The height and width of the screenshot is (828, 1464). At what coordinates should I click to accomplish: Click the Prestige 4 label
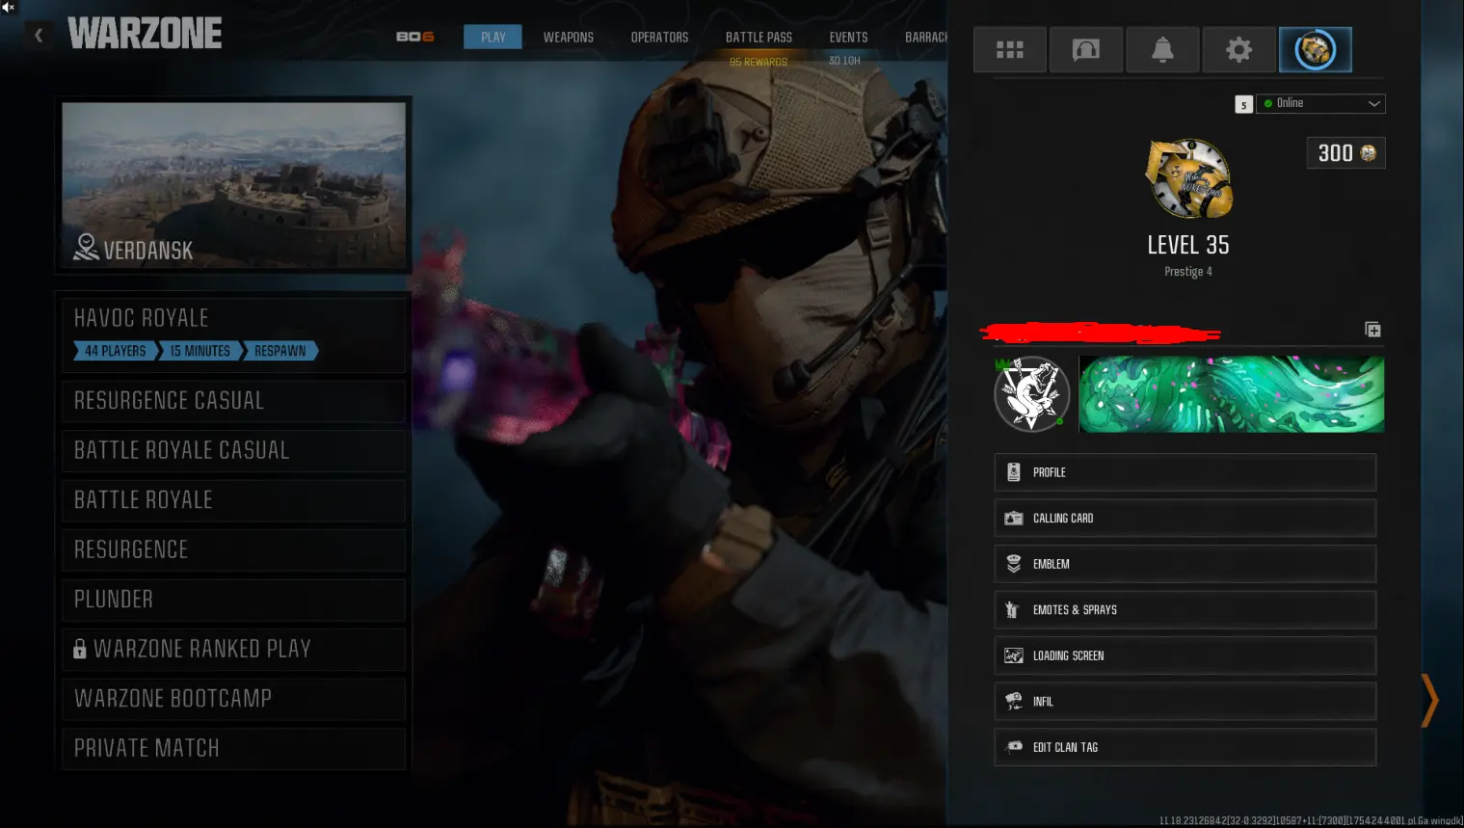click(x=1188, y=272)
